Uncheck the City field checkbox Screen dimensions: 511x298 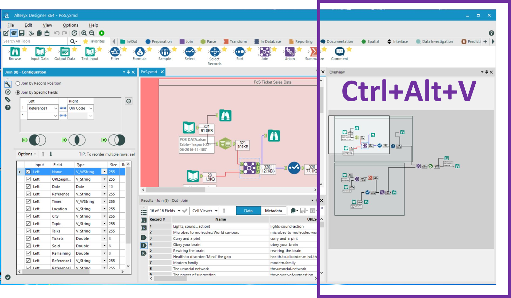(x=28, y=216)
